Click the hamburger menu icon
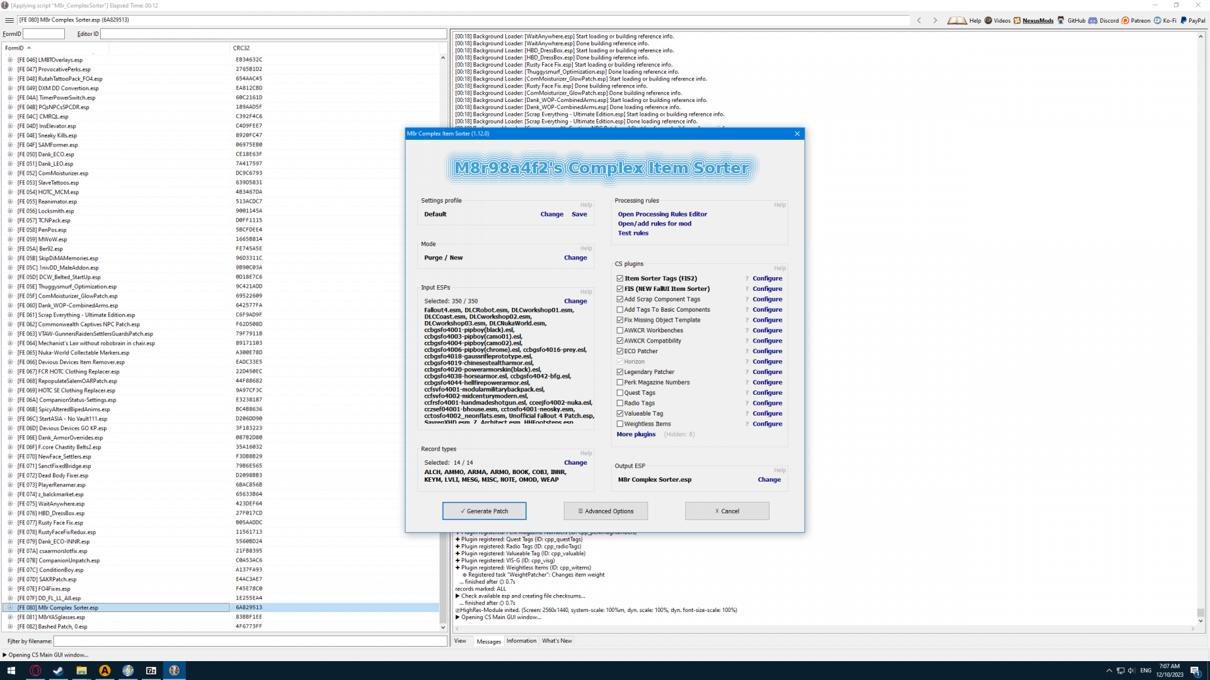 tap(9, 20)
